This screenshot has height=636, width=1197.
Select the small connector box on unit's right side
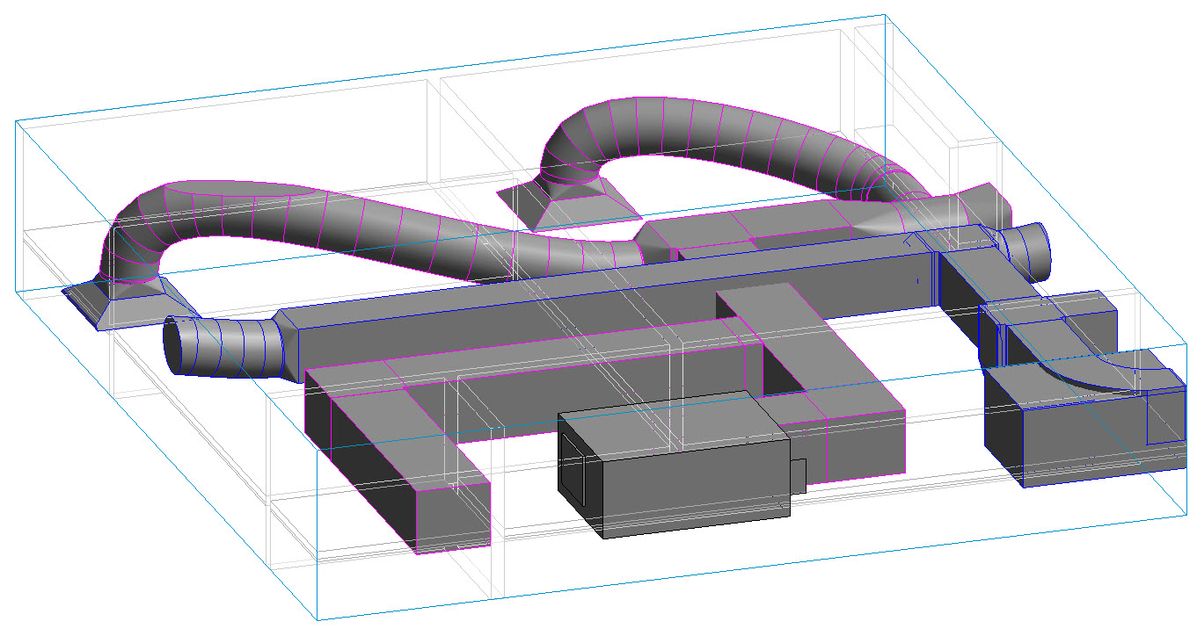798,475
